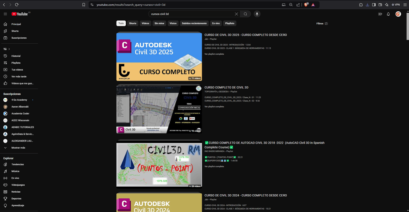Expand subscriptions with Mostrar más
This screenshot has height=212, width=409.
(x=19, y=148)
